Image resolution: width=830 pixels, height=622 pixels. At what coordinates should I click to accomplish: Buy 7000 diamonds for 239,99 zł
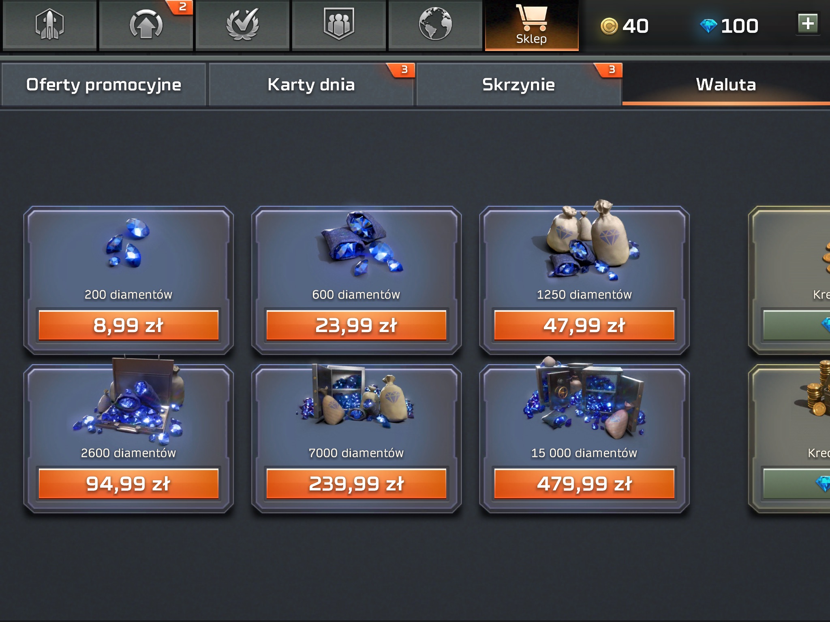pos(356,484)
